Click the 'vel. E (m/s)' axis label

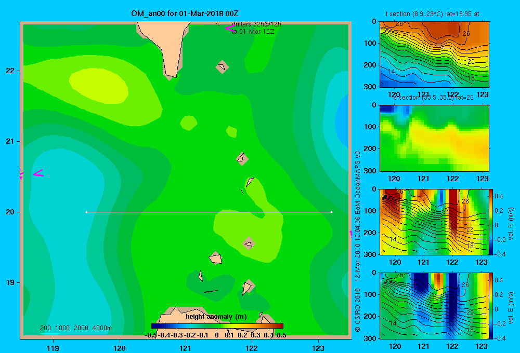point(511,308)
